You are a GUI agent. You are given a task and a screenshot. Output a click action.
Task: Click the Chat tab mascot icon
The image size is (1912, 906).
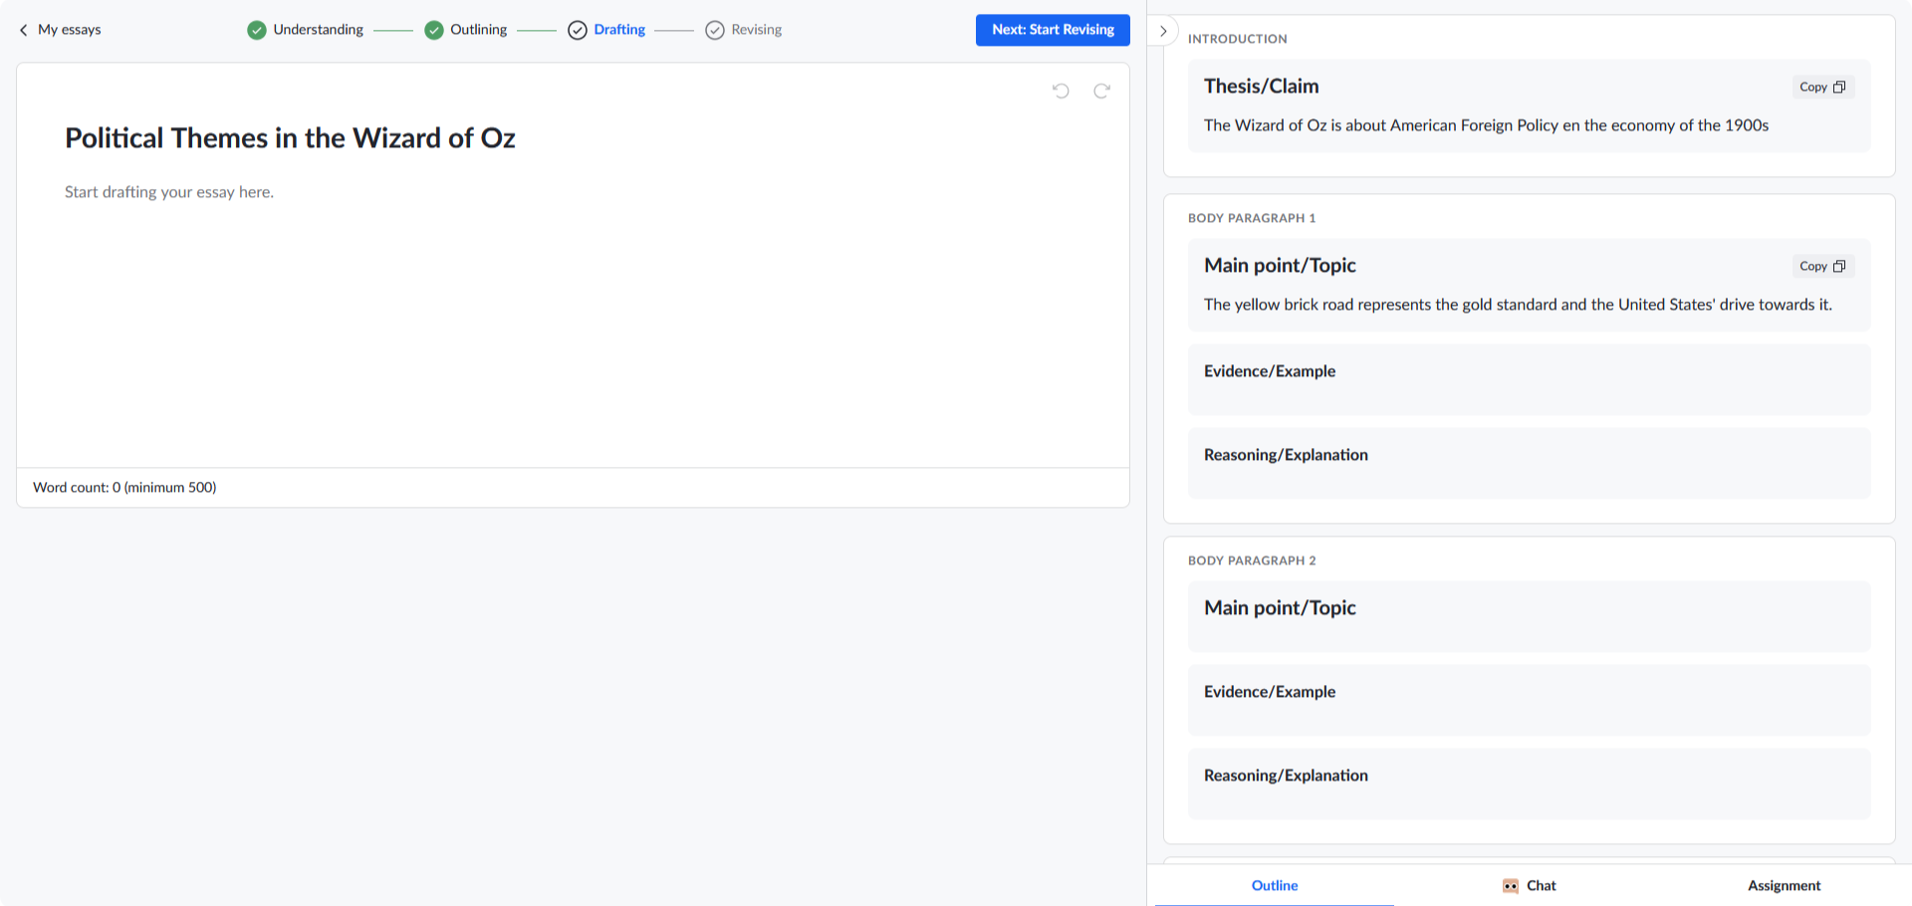pos(1511,885)
